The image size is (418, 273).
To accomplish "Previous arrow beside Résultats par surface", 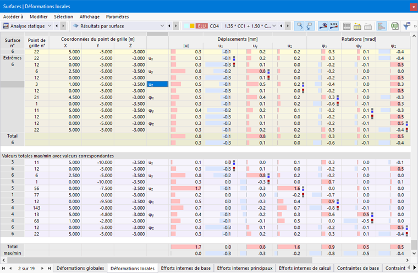I will click(169, 26).
